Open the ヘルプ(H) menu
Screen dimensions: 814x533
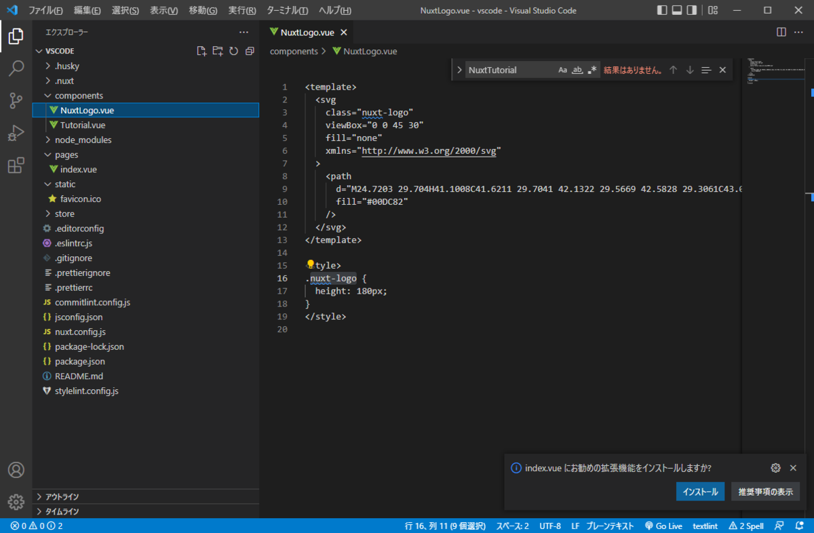[334, 10]
